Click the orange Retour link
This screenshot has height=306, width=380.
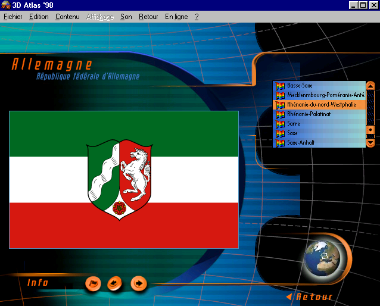pos(310,297)
